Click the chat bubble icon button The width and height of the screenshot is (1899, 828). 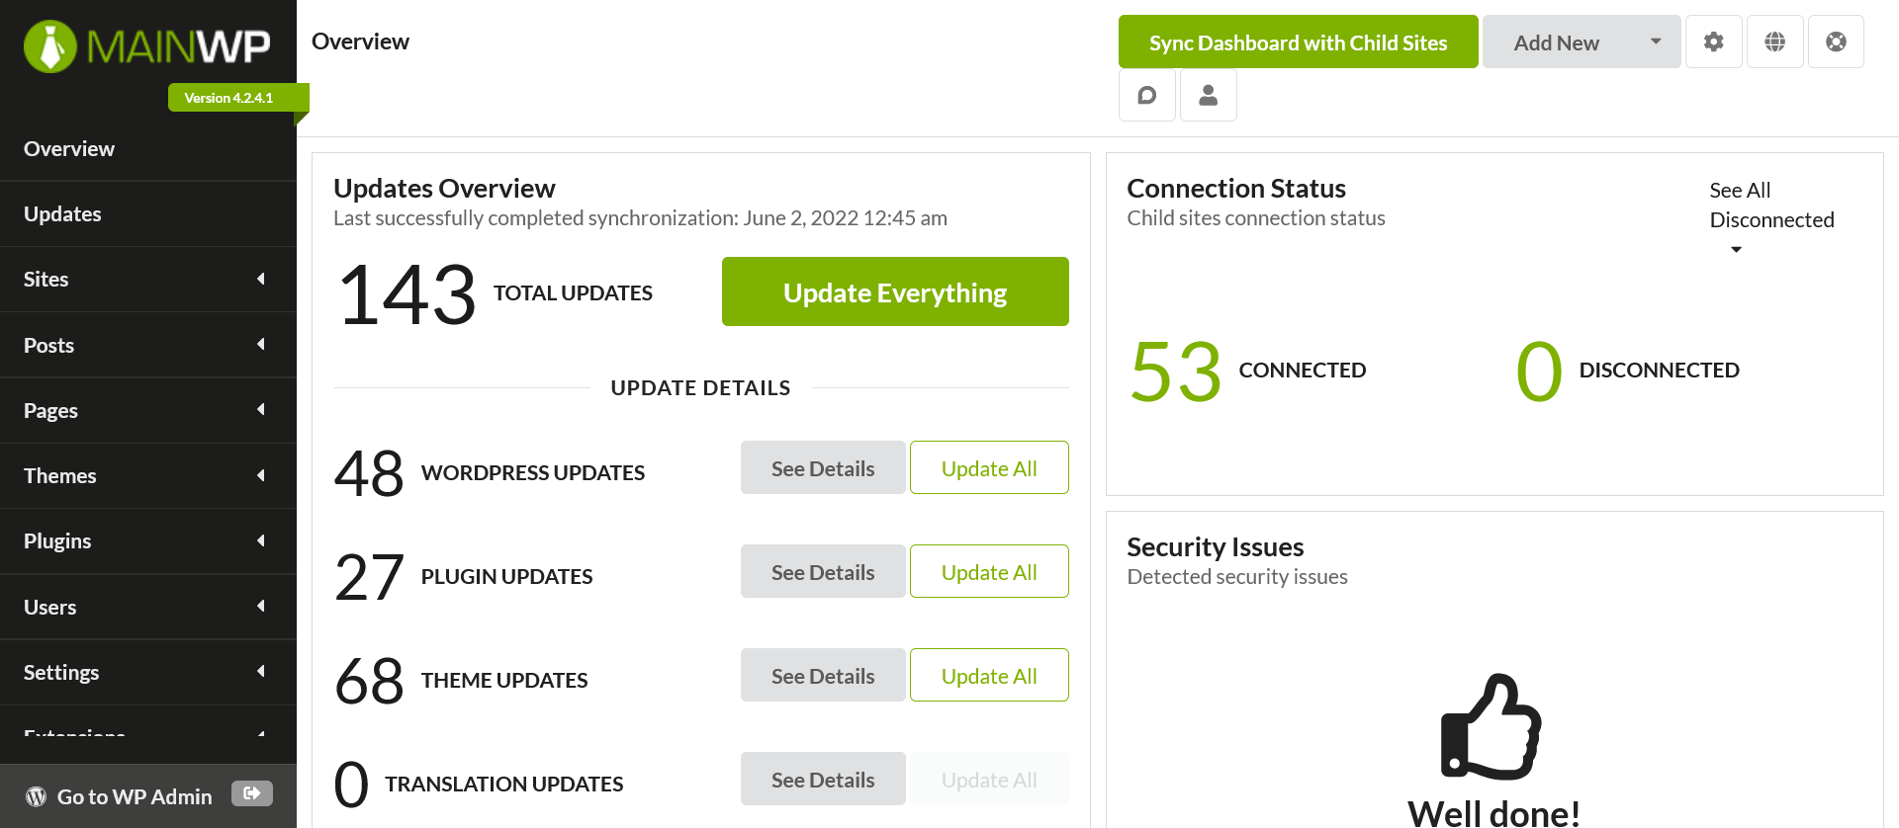point(1147,95)
